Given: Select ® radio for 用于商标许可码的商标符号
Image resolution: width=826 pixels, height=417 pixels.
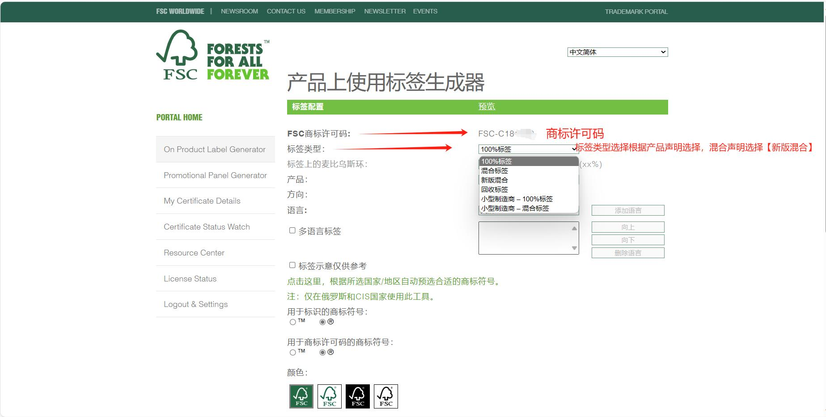Looking at the screenshot, I should (x=322, y=353).
